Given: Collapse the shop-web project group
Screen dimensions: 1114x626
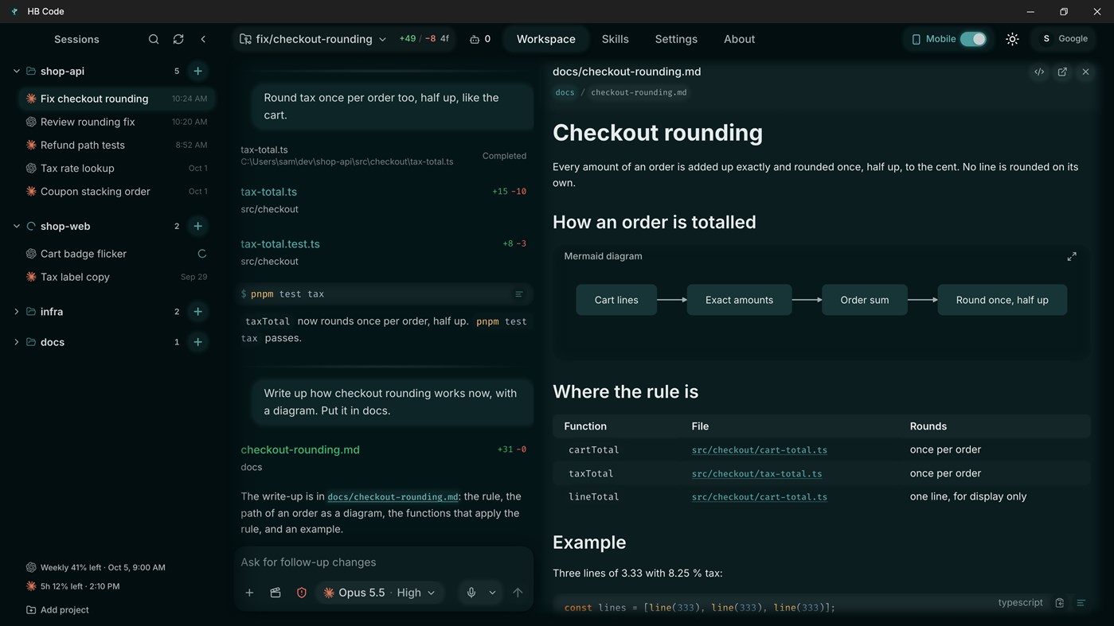Looking at the screenshot, I should click(16, 226).
